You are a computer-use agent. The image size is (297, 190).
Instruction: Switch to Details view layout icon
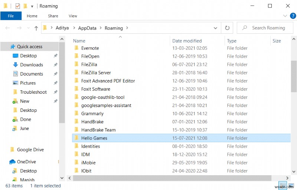[x=283, y=185]
